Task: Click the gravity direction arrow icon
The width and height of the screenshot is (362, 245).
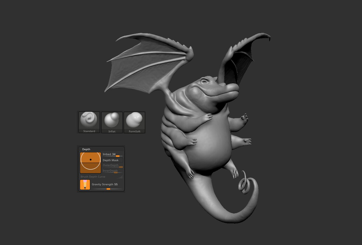Action: [85, 185]
